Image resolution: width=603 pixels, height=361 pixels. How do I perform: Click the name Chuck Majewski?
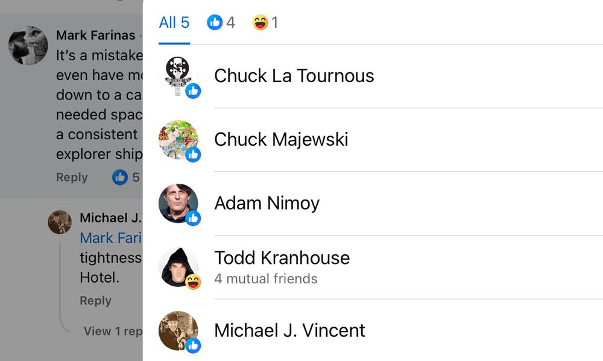281,140
